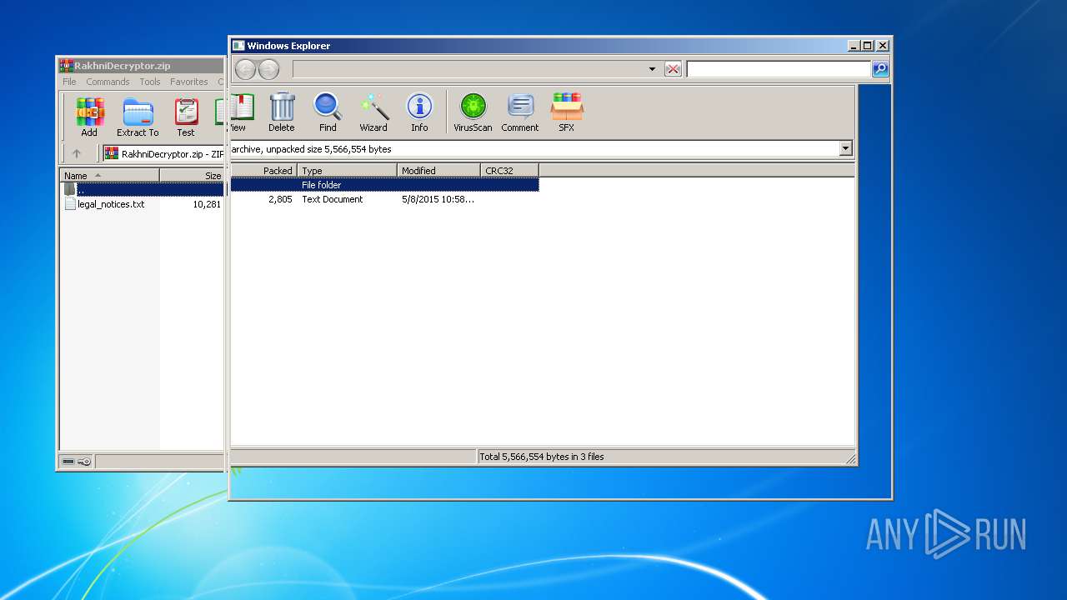This screenshot has height=600, width=1067.
Task: Click the search magnifier button in Explorer
Action: (x=880, y=69)
